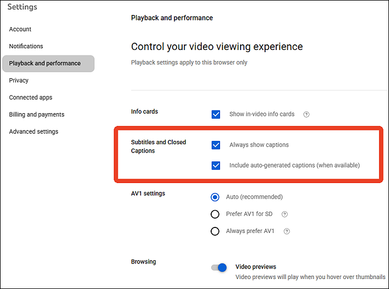Click help icon next to Prefer AV1 for SD
The width and height of the screenshot is (389, 289).
tap(285, 214)
